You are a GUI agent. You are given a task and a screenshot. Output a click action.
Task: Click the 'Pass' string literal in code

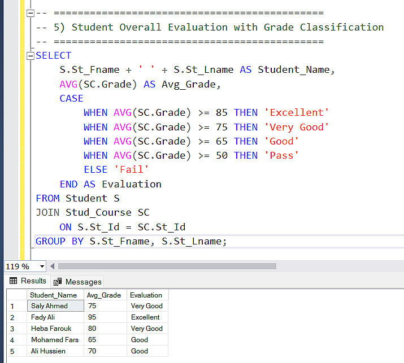(x=281, y=155)
